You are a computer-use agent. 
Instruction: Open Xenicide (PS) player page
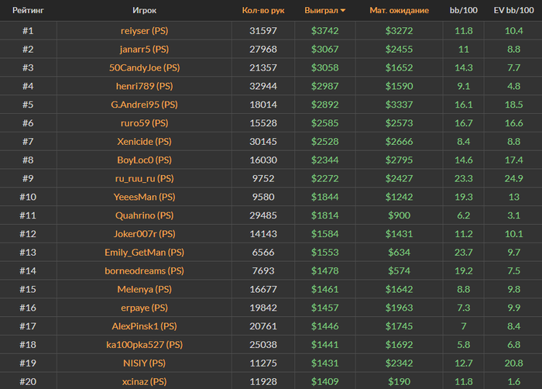(145, 142)
